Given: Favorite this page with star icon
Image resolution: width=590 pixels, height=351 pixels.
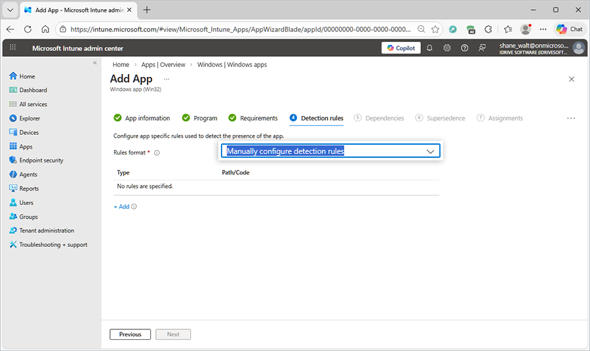Looking at the screenshot, I should [435, 29].
